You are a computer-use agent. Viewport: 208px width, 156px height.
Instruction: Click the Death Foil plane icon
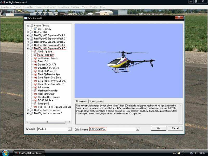click(35, 61)
